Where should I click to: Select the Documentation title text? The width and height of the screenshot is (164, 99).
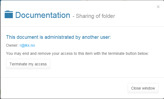tap(43, 15)
